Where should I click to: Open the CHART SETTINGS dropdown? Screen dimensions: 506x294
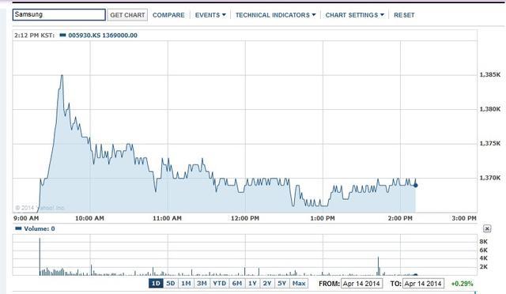355,15
